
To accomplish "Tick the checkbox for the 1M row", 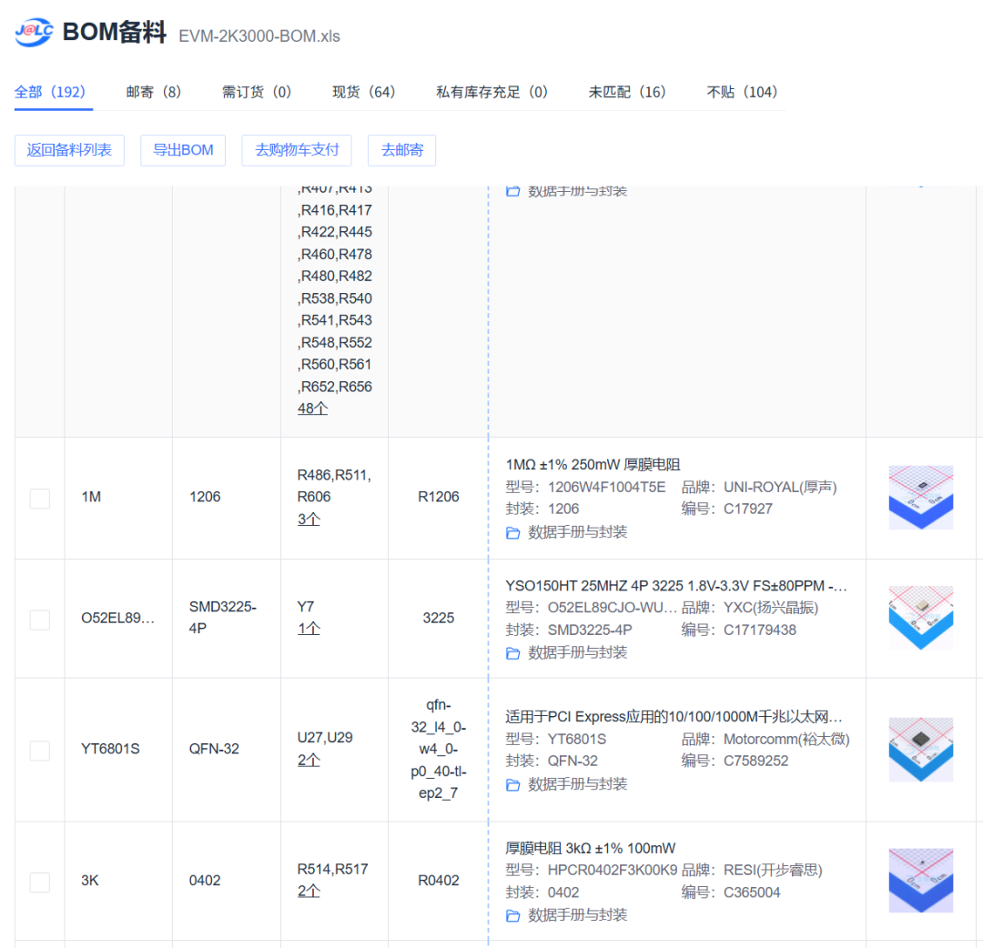I will [x=40, y=499].
